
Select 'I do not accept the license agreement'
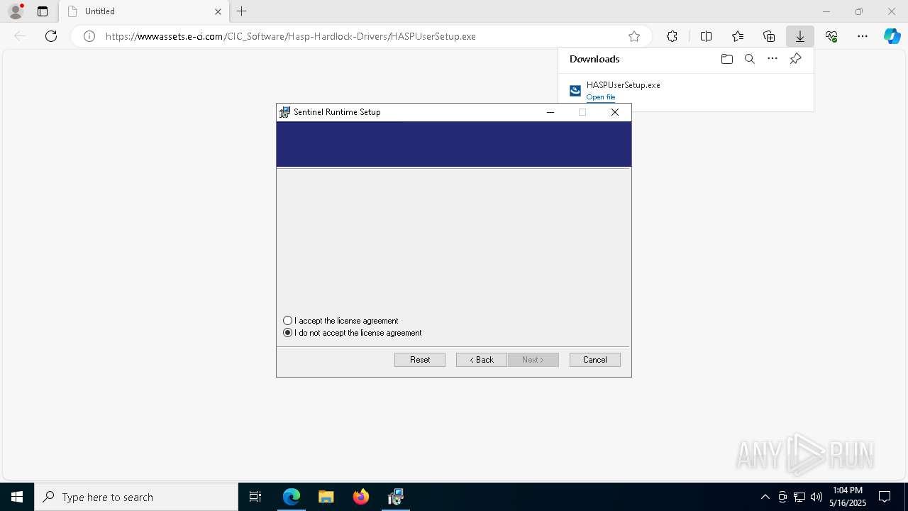pyautogui.click(x=352, y=333)
